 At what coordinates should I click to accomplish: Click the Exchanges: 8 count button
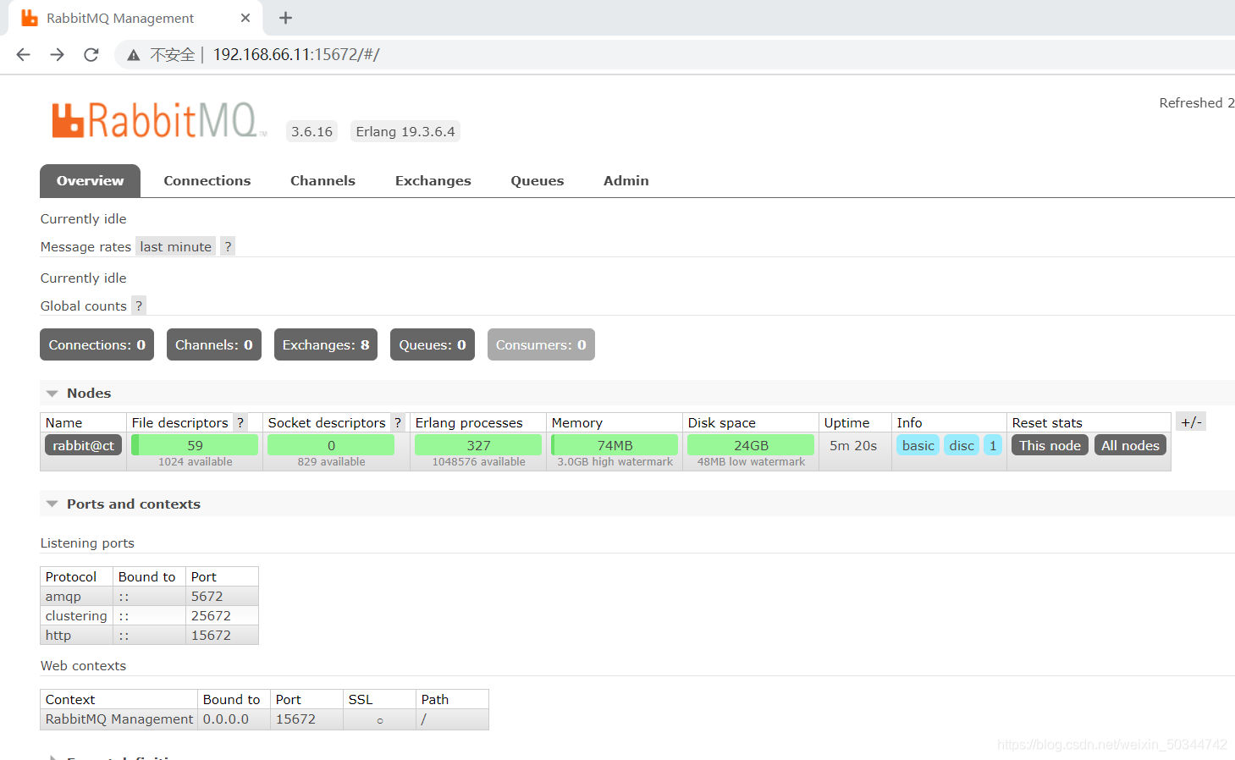pos(326,344)
